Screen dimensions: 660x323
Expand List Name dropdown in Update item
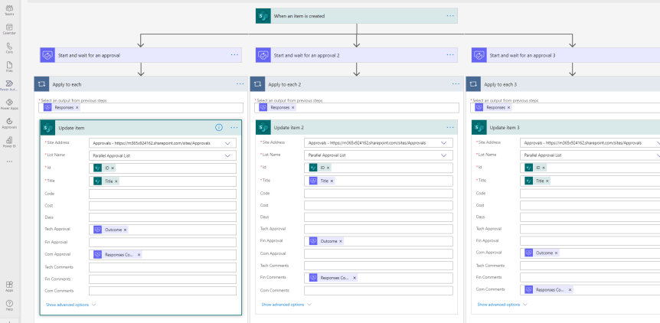point(227,155)
